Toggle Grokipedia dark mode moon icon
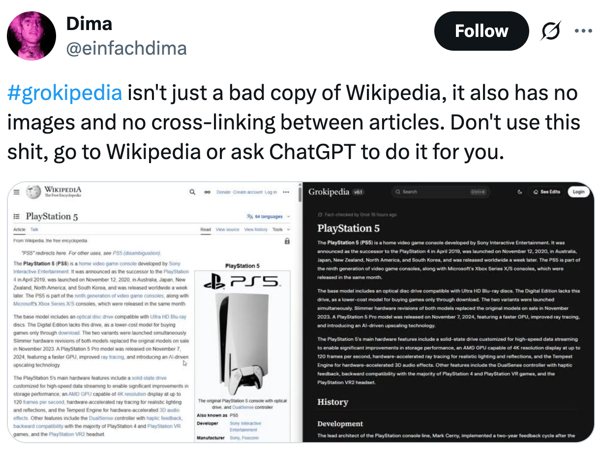Image resolution: width=602 pixels, height=454 pixels. [x=520, y=192]
